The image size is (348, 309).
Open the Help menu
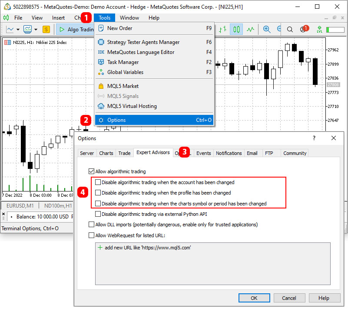pos(154,18)
